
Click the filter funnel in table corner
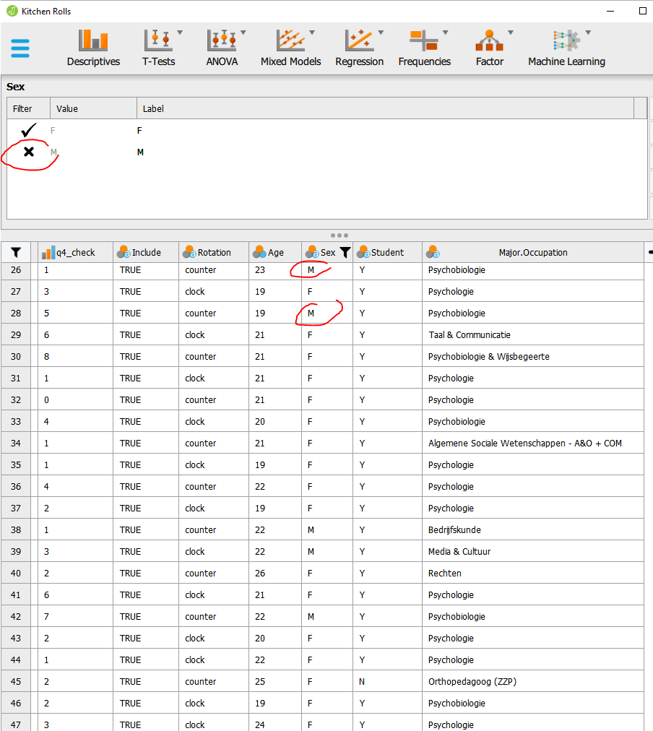(x=16, y=252)
